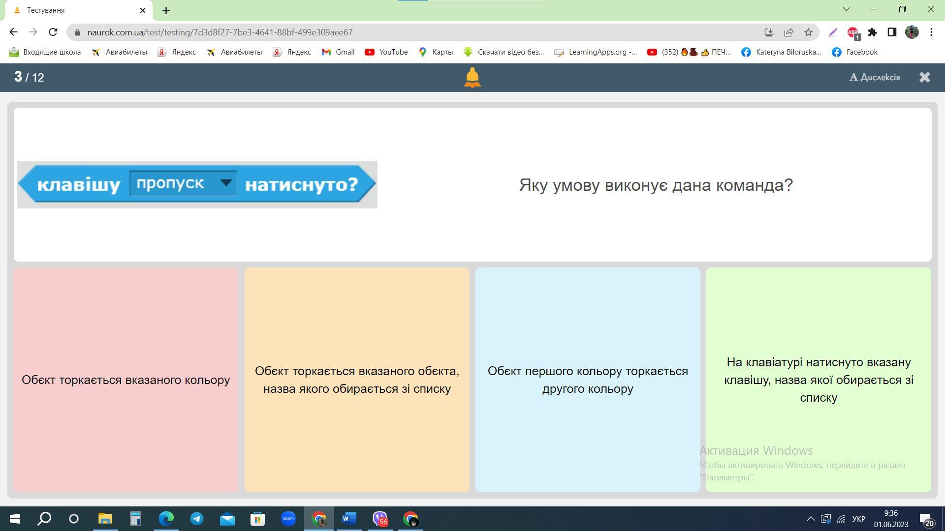The height and width of the screenshot is (531, 945).
Task: Open the browser Extensions puzzle icon
Action: (872, 32)
